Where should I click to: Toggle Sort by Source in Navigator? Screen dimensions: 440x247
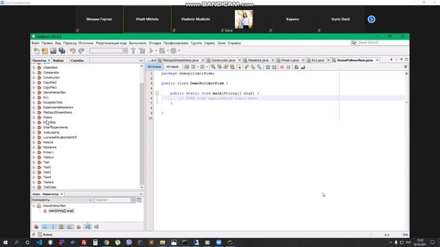[x=96, y=227]
